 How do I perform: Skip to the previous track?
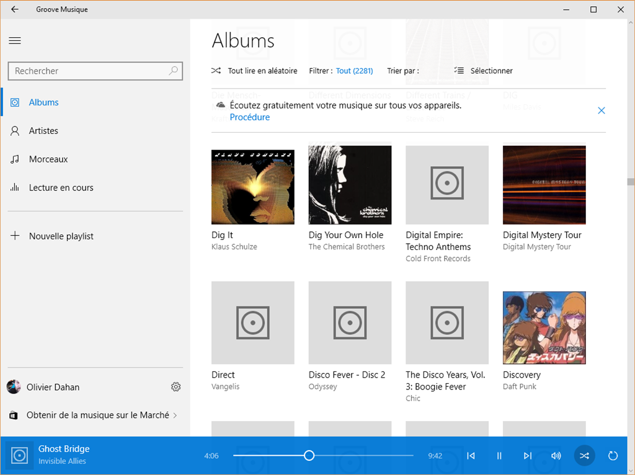click(471, 456)
